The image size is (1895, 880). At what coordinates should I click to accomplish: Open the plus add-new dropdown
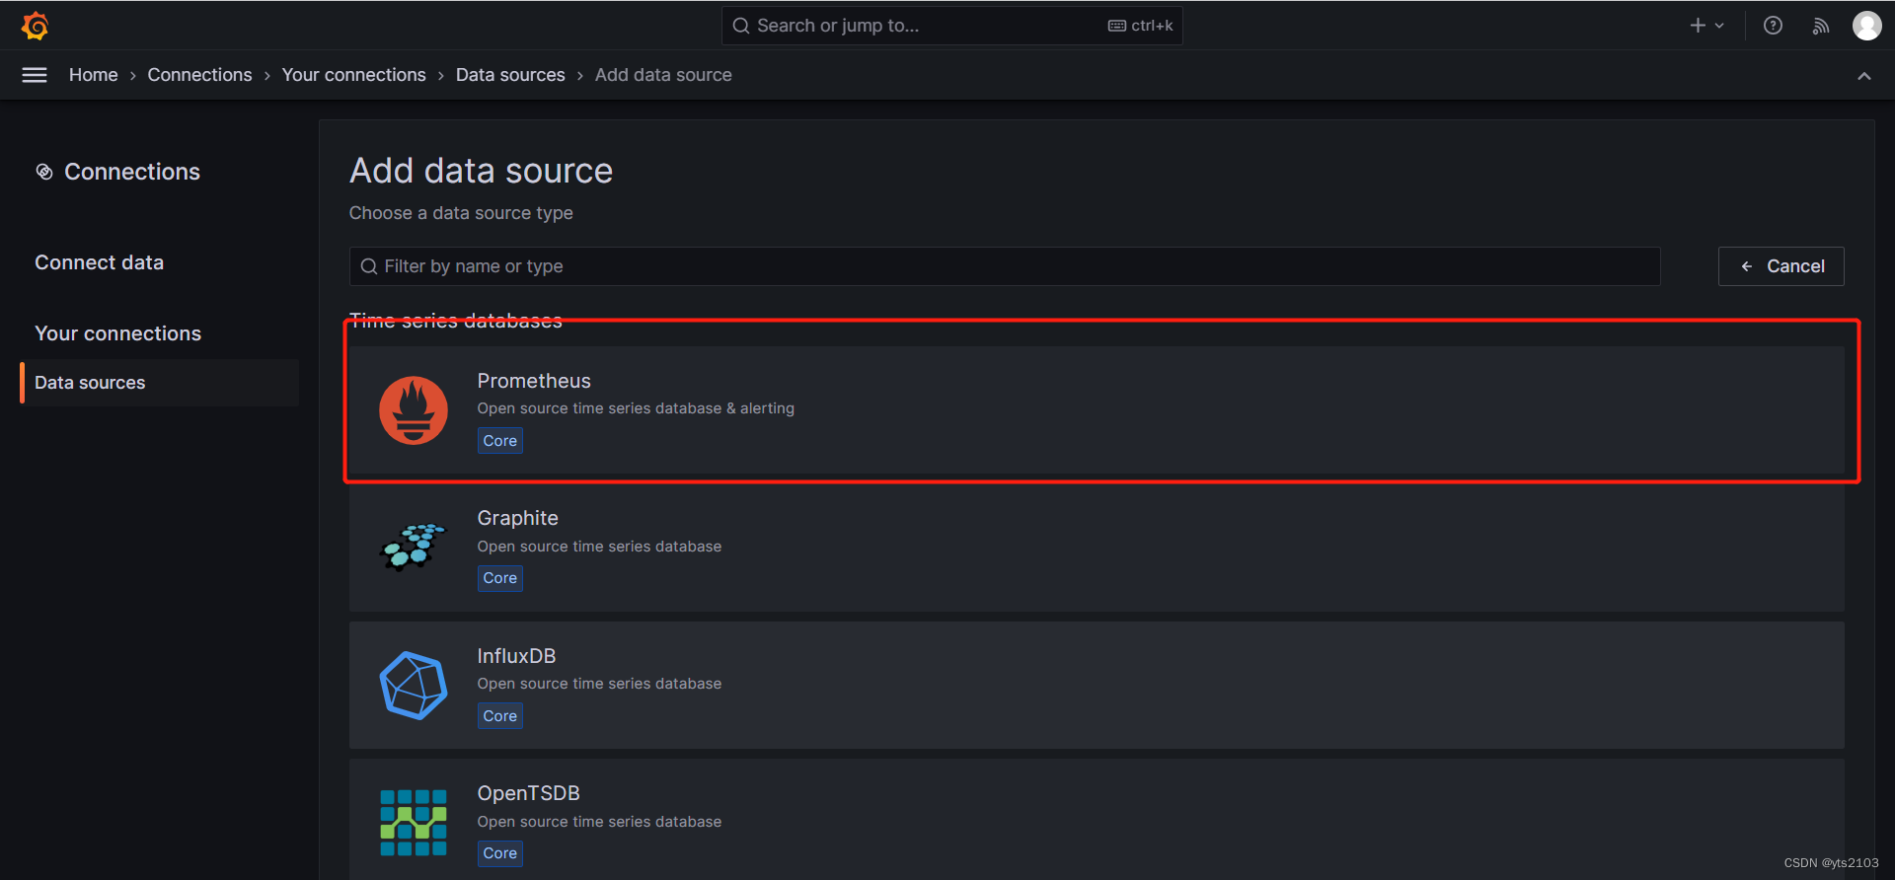[x=1706, y=26]
